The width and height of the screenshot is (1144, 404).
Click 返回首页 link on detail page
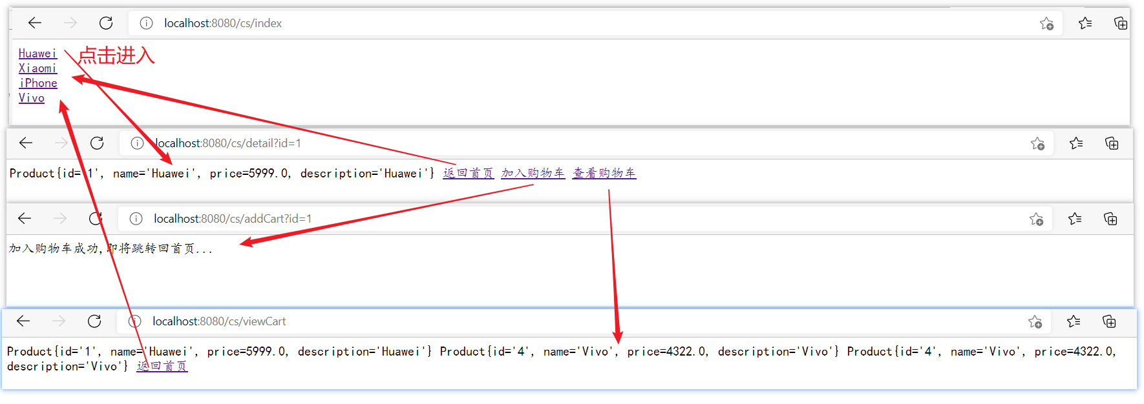468,173
